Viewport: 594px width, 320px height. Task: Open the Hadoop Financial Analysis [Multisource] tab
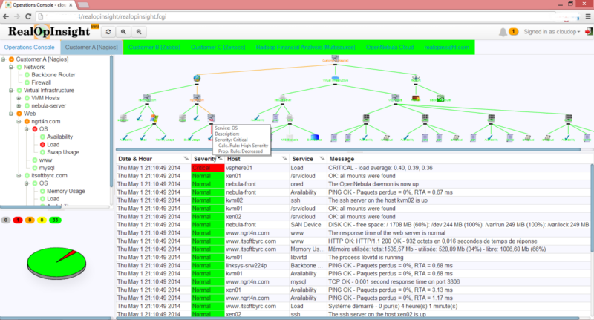coord(305,48)
